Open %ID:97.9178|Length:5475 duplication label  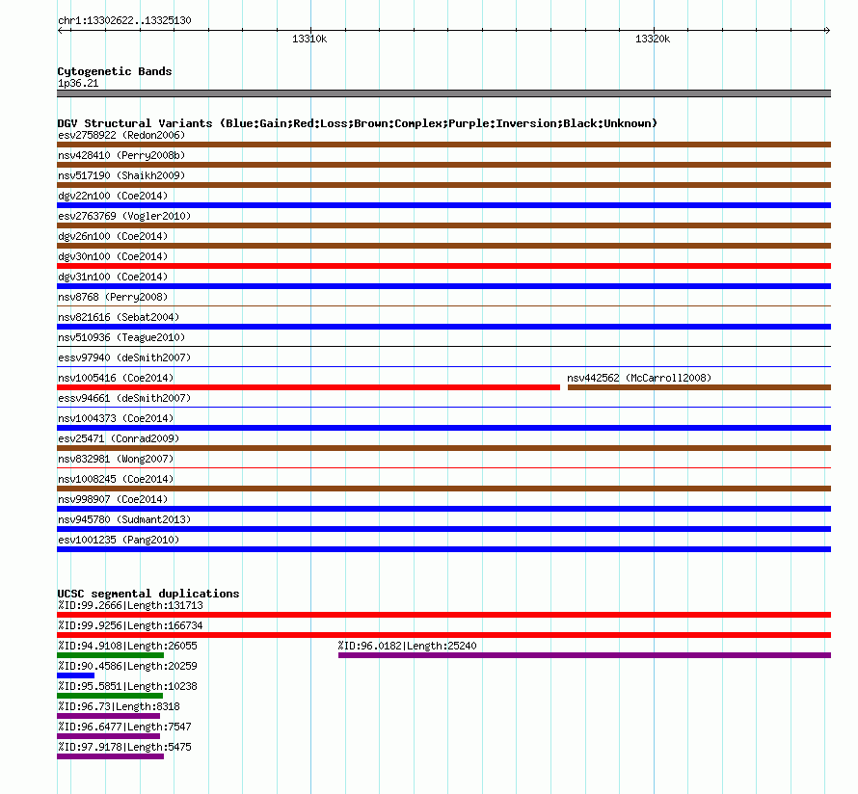coord(124,747)
